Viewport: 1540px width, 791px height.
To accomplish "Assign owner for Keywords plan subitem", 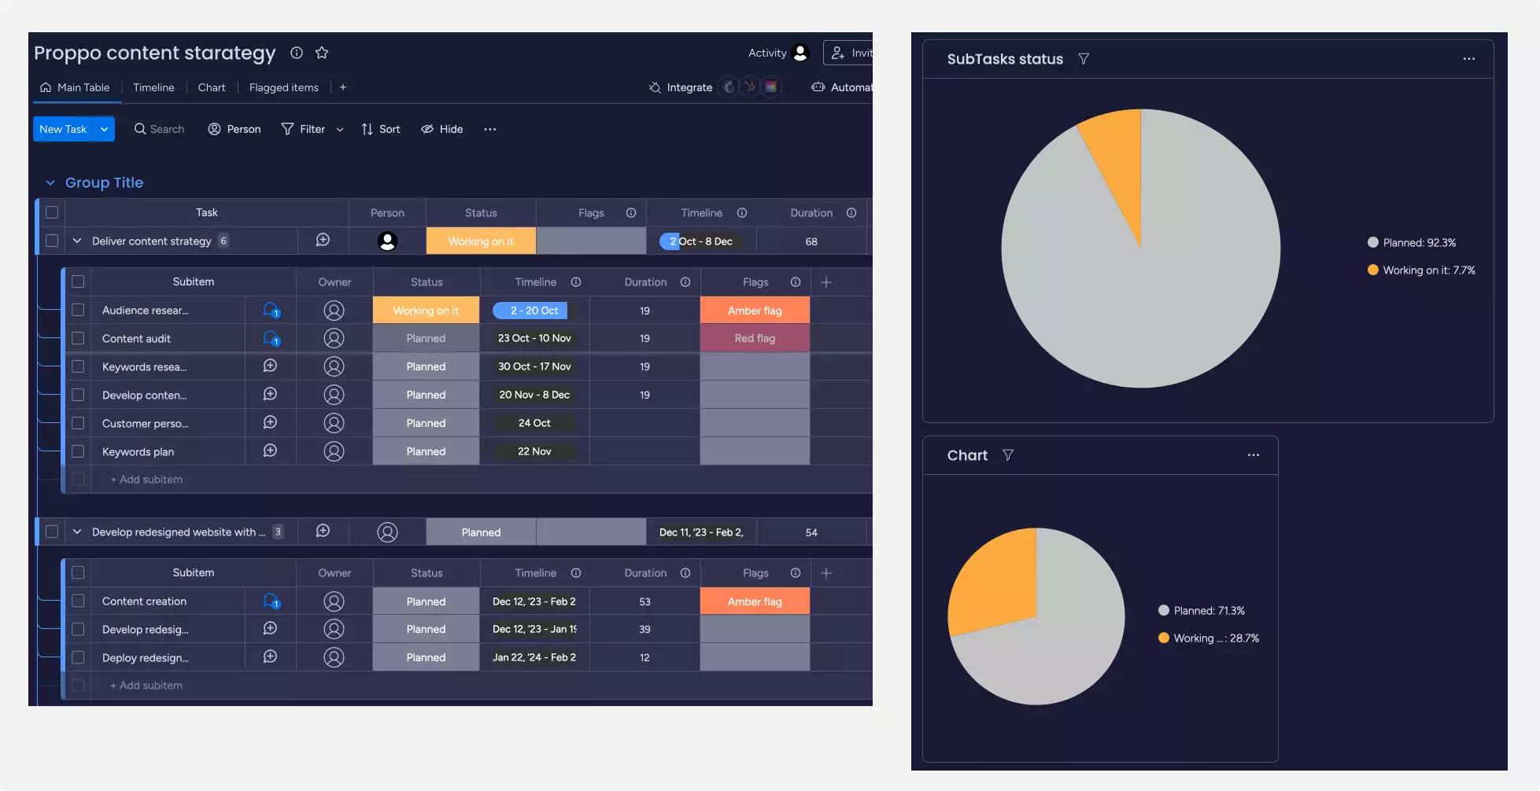I will point(334,451).
